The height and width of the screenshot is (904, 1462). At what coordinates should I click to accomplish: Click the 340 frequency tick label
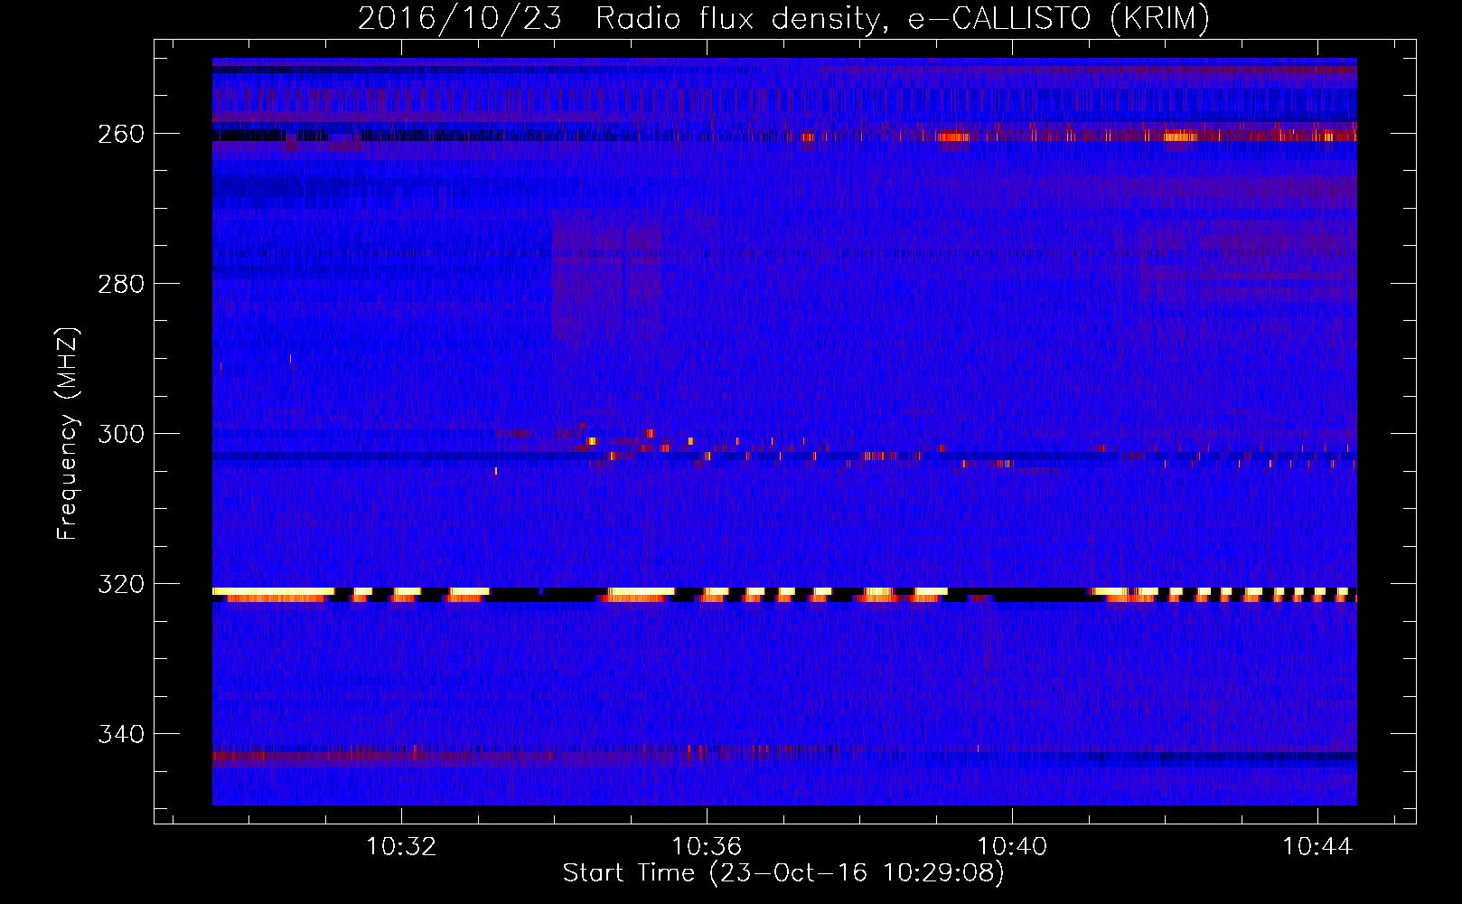tap(120, 734)
